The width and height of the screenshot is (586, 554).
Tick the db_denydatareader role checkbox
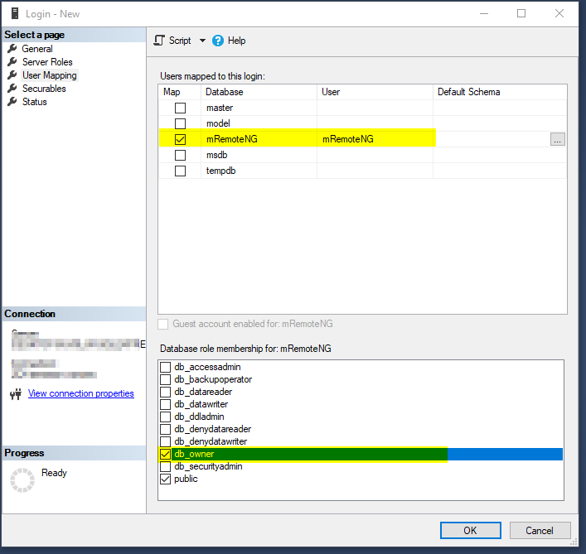click(x=165, y=429)
